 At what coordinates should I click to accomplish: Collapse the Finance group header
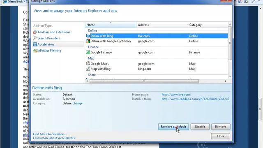coord(93,47)
